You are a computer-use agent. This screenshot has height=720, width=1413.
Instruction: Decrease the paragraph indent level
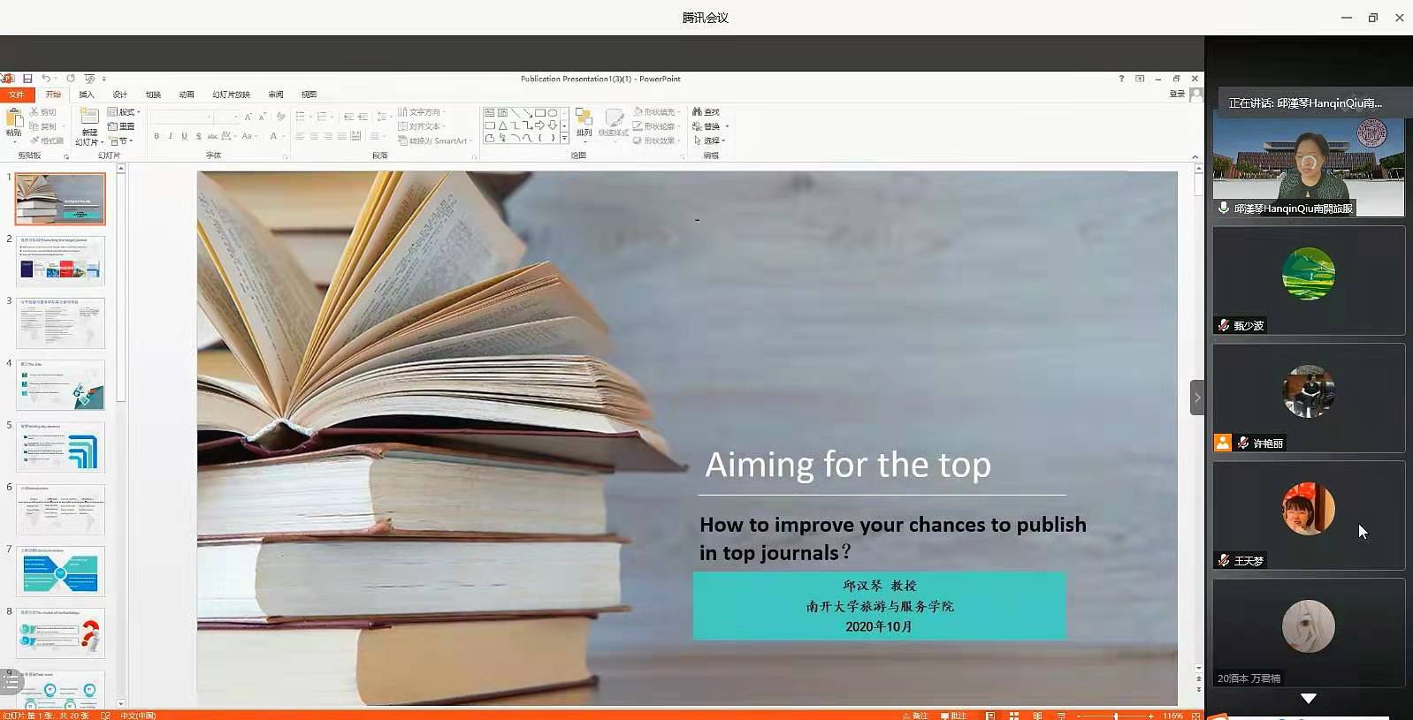click(x=348, y=117)
